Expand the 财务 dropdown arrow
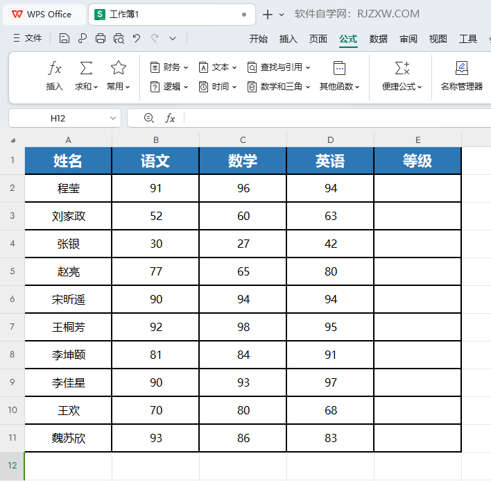Image resolution: width=491 pixels, height=481 pixels. [x=186, y=68]
